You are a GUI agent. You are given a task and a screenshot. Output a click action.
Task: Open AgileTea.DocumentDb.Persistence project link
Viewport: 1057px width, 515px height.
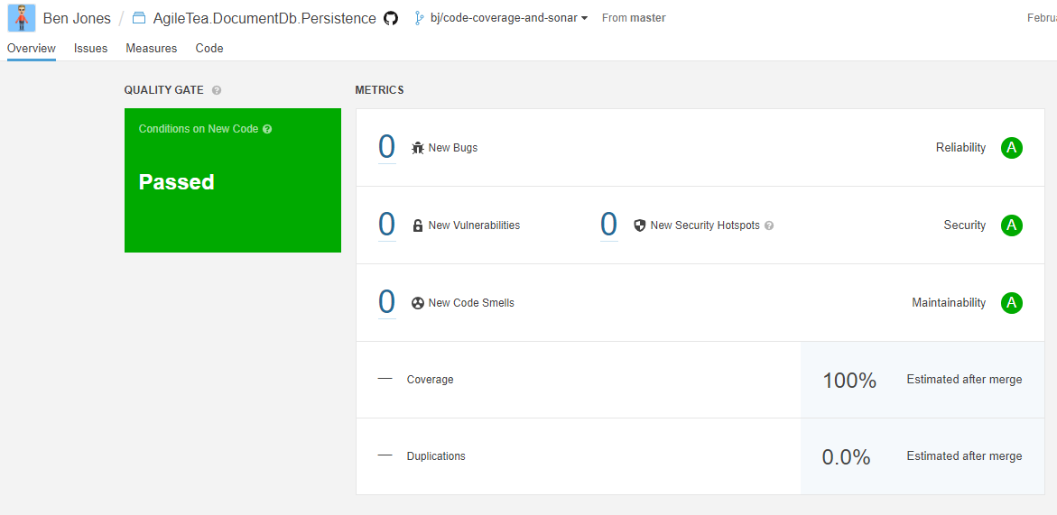[x=264, y=18]
